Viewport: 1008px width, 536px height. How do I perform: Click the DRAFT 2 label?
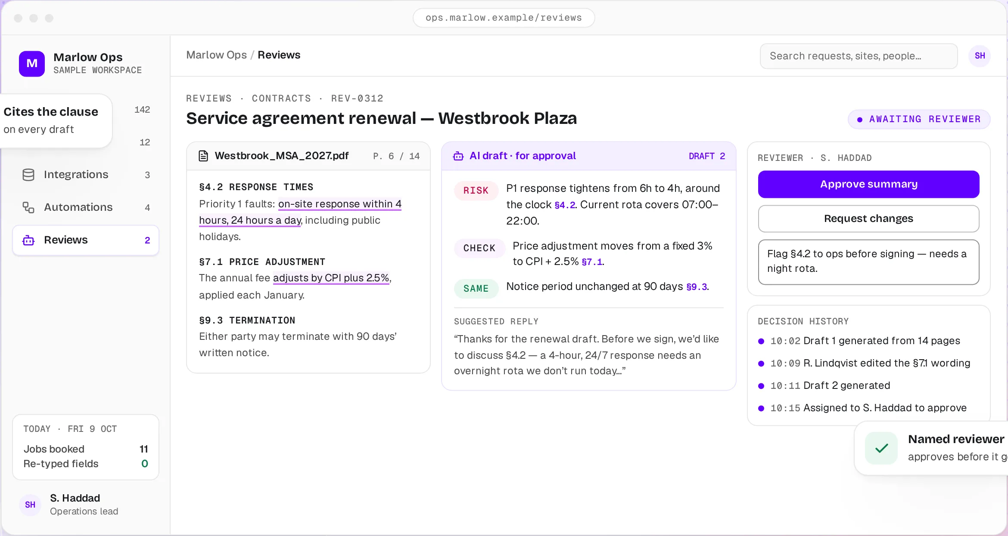pyautogui.click(x=707, y=156)
